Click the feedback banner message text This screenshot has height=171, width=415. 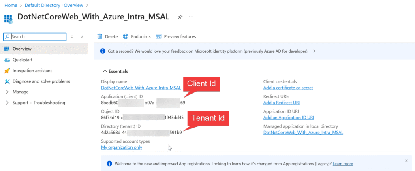pyautogui.click(x=208, y=51)
